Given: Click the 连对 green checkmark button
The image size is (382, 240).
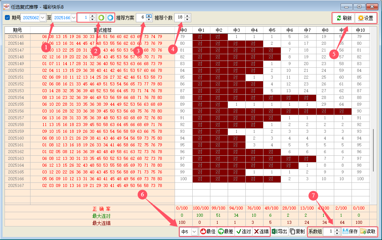Looking at the screenshot, I should click(x=243, y=232).
